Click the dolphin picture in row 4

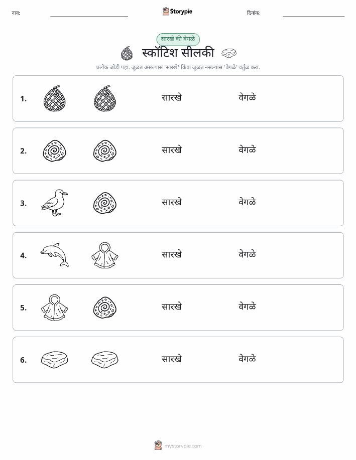tap(54, 255)
